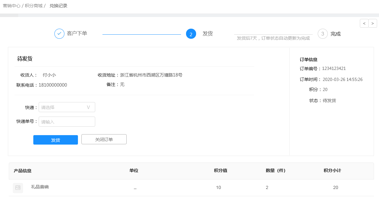Click the 发货 step label
This screenshot has height=206, width=379.
(x=208, y=33)
